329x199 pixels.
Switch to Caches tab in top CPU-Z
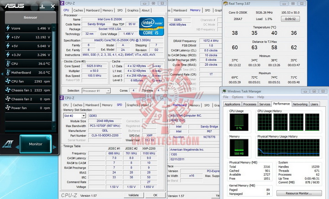click(x=78, y=10)
